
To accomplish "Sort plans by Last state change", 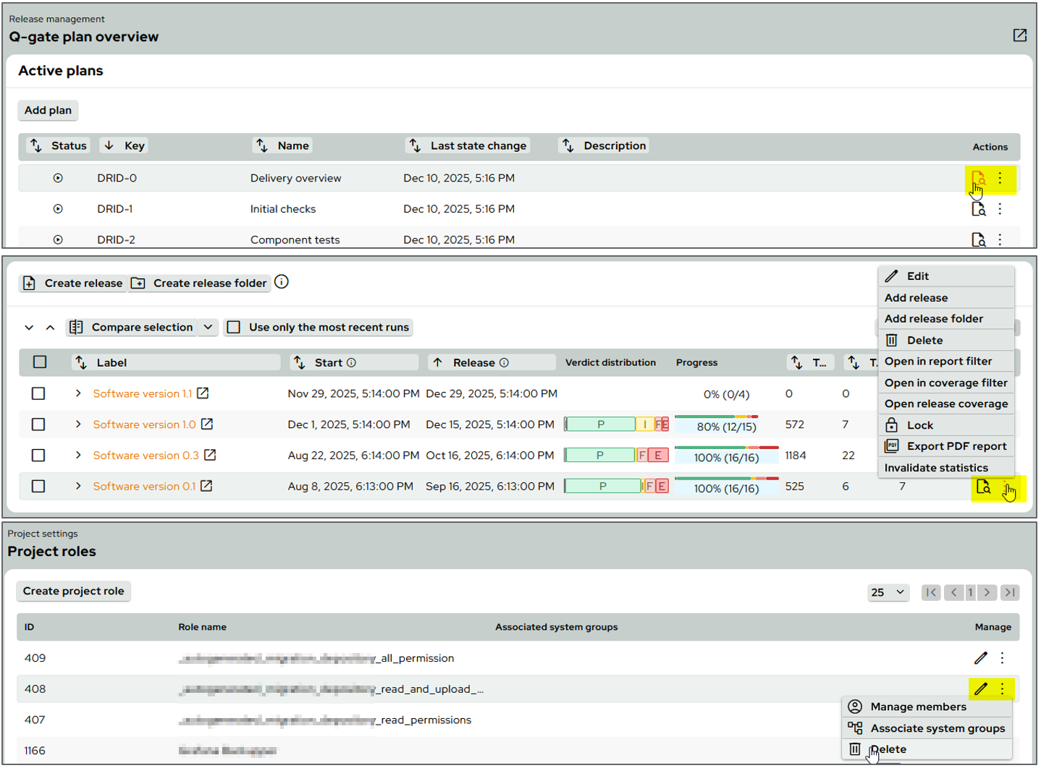I will click(x=468, y=145).
